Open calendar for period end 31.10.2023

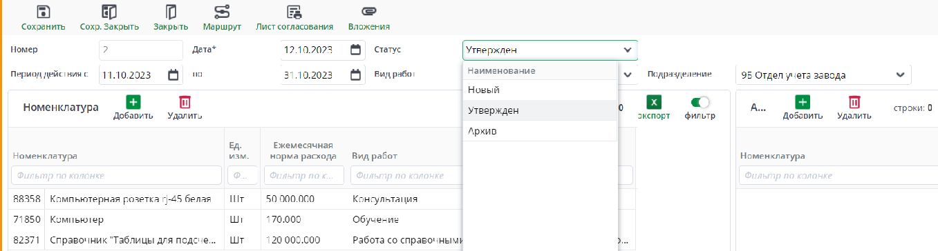click(x=355, y=74)
